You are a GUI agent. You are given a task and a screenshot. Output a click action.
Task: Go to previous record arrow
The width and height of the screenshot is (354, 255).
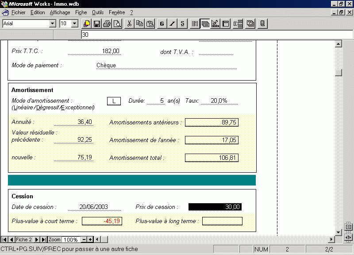12,240
